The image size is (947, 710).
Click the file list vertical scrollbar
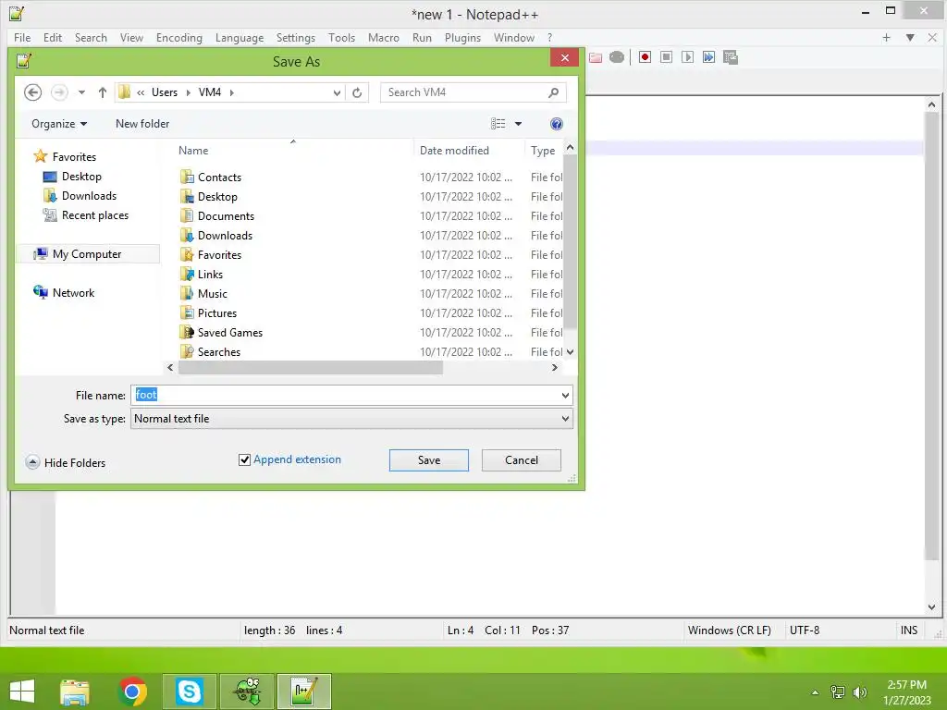point(570,241)
